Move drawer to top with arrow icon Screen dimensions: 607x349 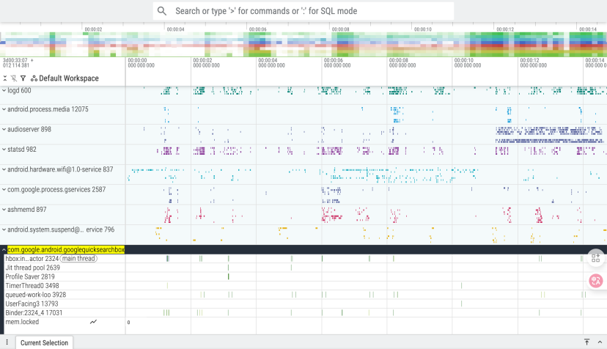586,342
